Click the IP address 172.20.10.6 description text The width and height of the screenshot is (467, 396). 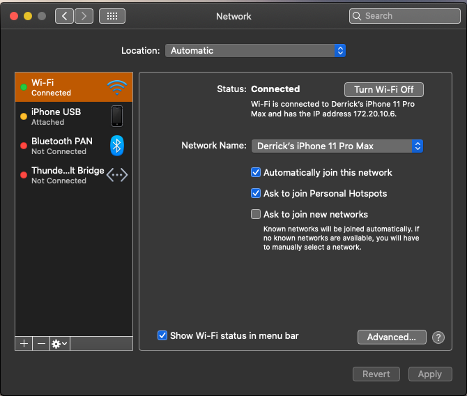332,109
